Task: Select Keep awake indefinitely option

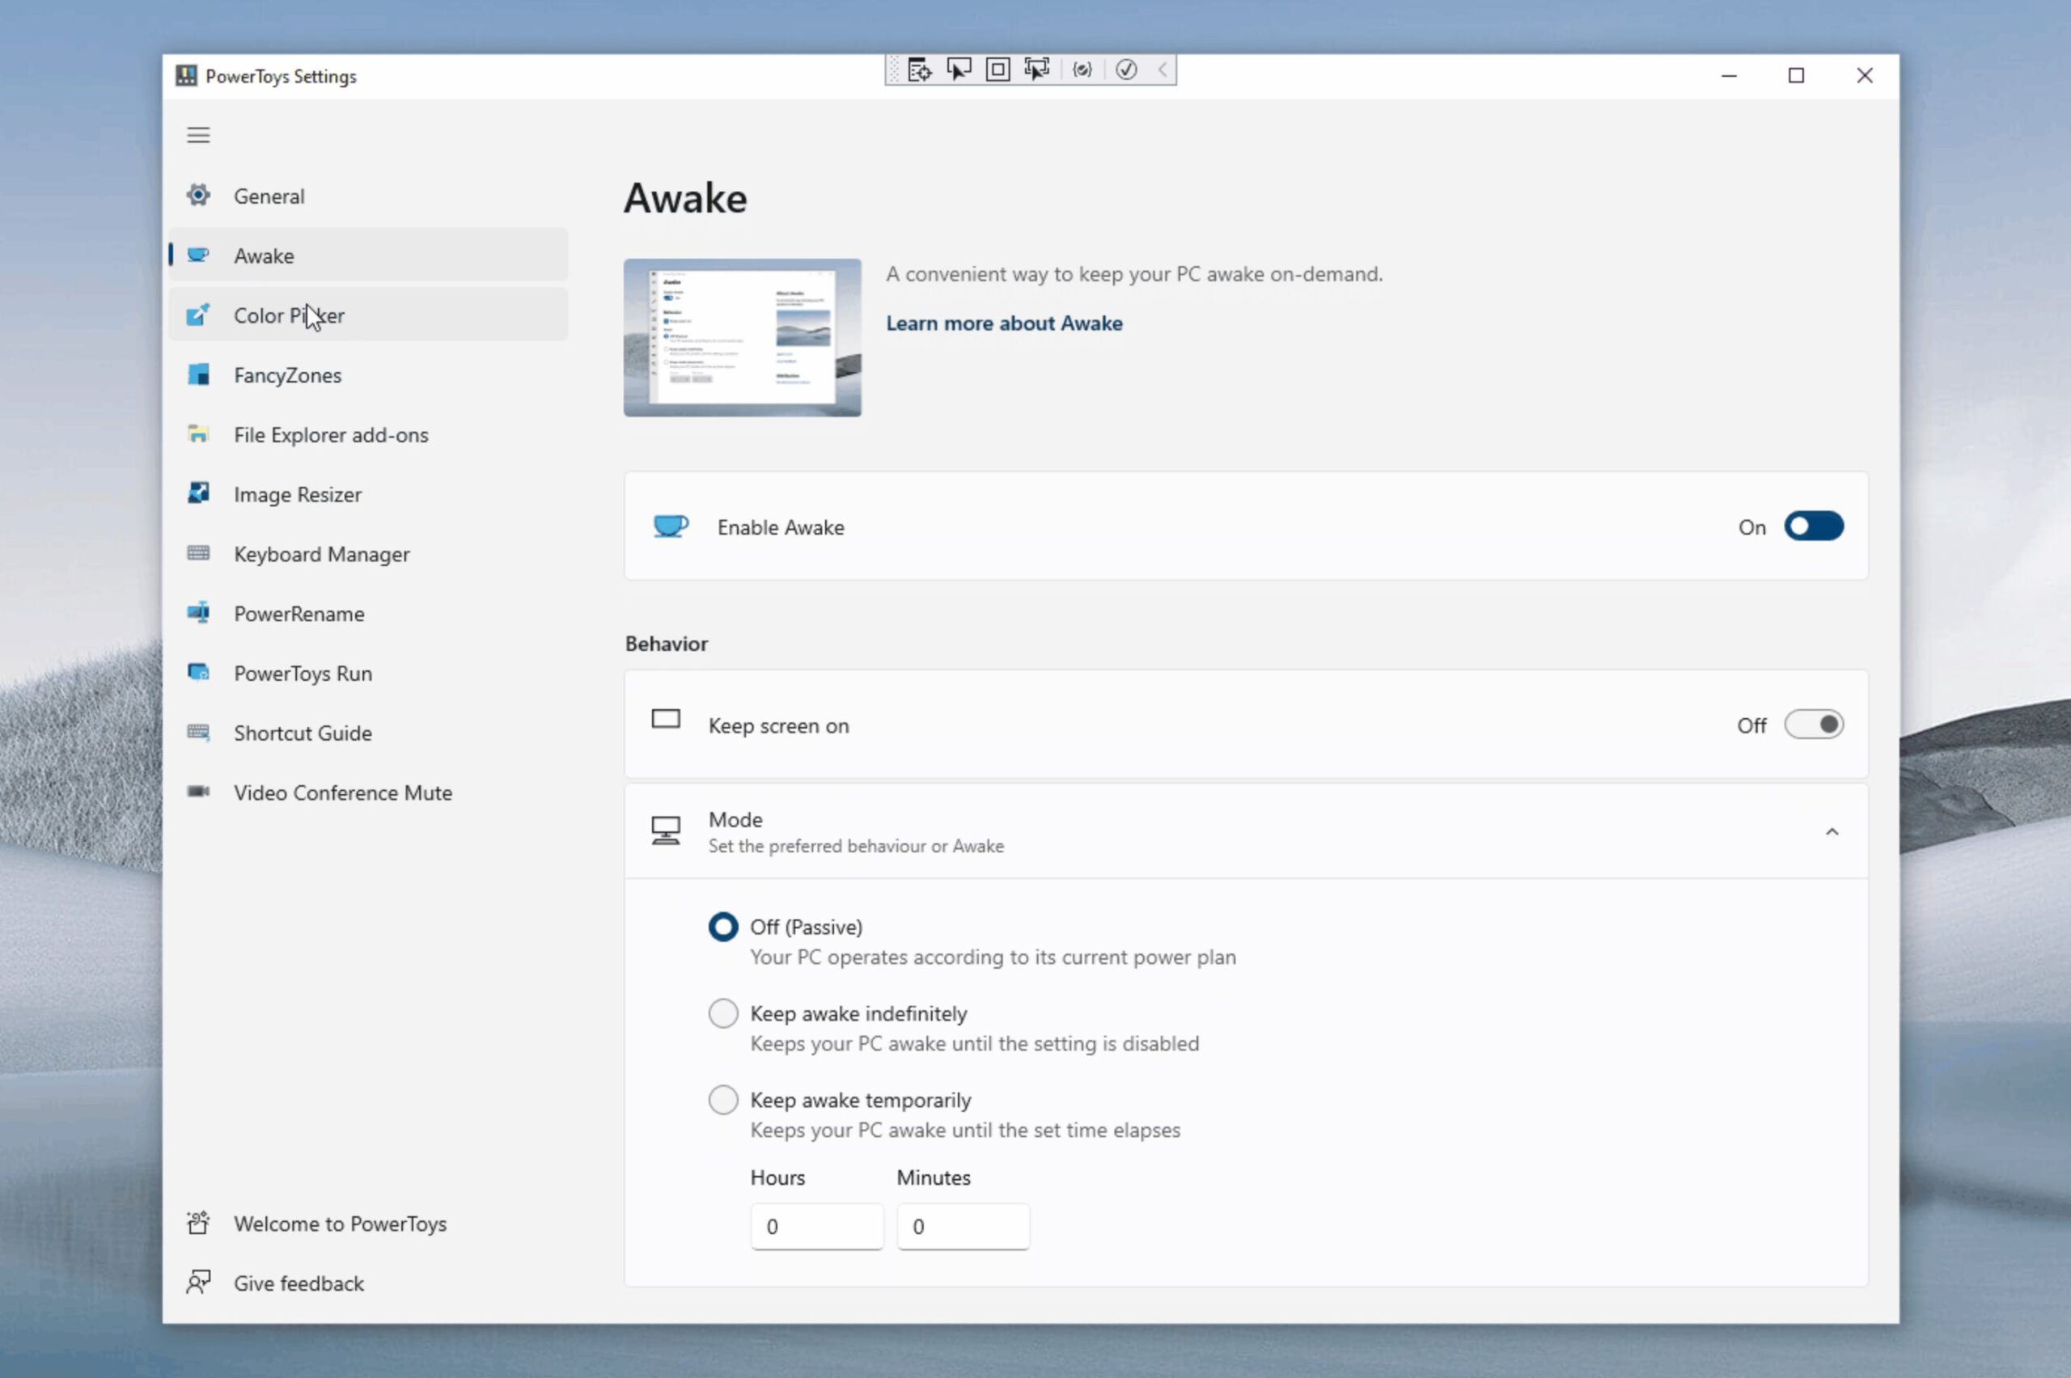Action: click(722, 1013)
